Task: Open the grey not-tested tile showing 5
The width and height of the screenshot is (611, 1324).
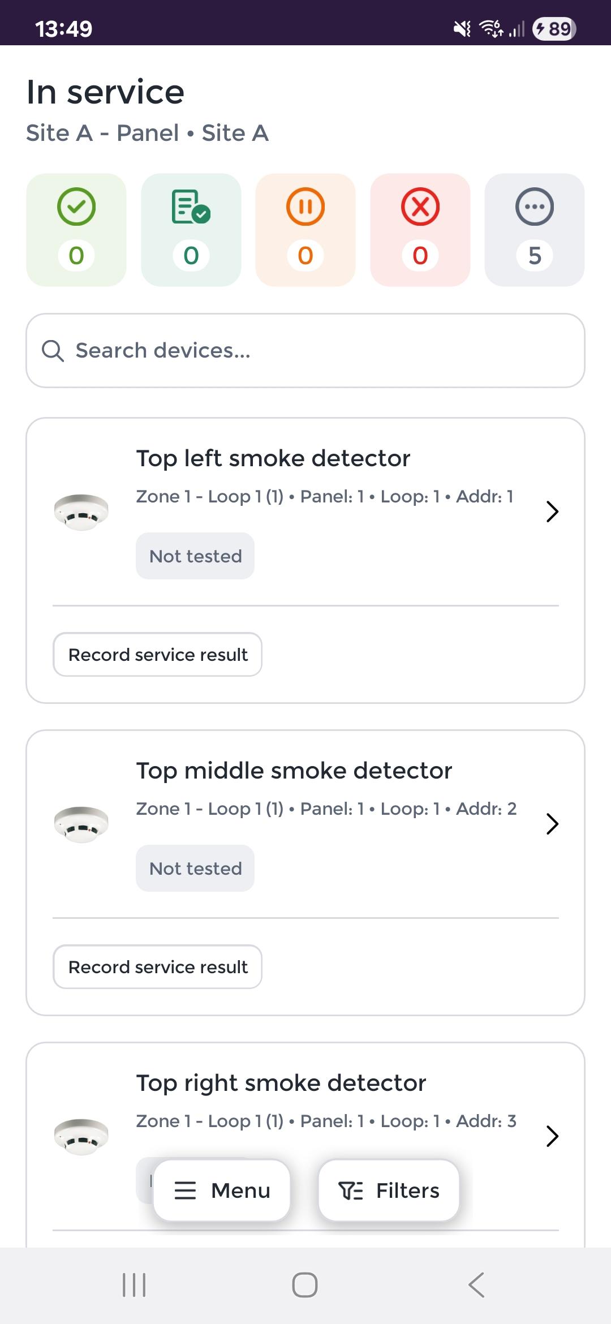Action: point(535,230)
